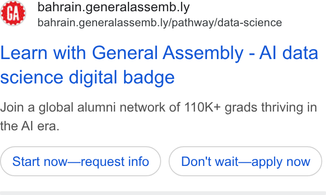The height and width of the screenshot is (195, 326).
Task: Click the word 'General Assembly' in blue title
Action: click(168, 53)
